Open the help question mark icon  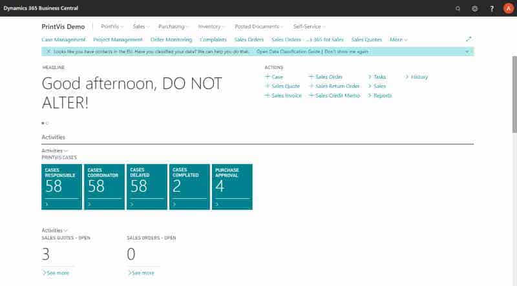click(492, 8)
